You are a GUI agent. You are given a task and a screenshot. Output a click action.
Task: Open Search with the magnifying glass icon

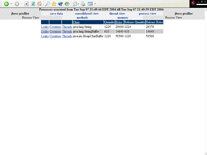[x=47, y=4]
